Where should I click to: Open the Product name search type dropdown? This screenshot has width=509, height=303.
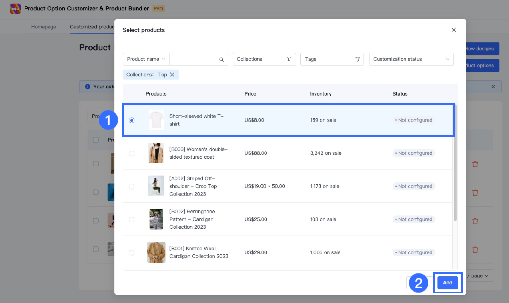pyautogui.click(x=146, y=59)
